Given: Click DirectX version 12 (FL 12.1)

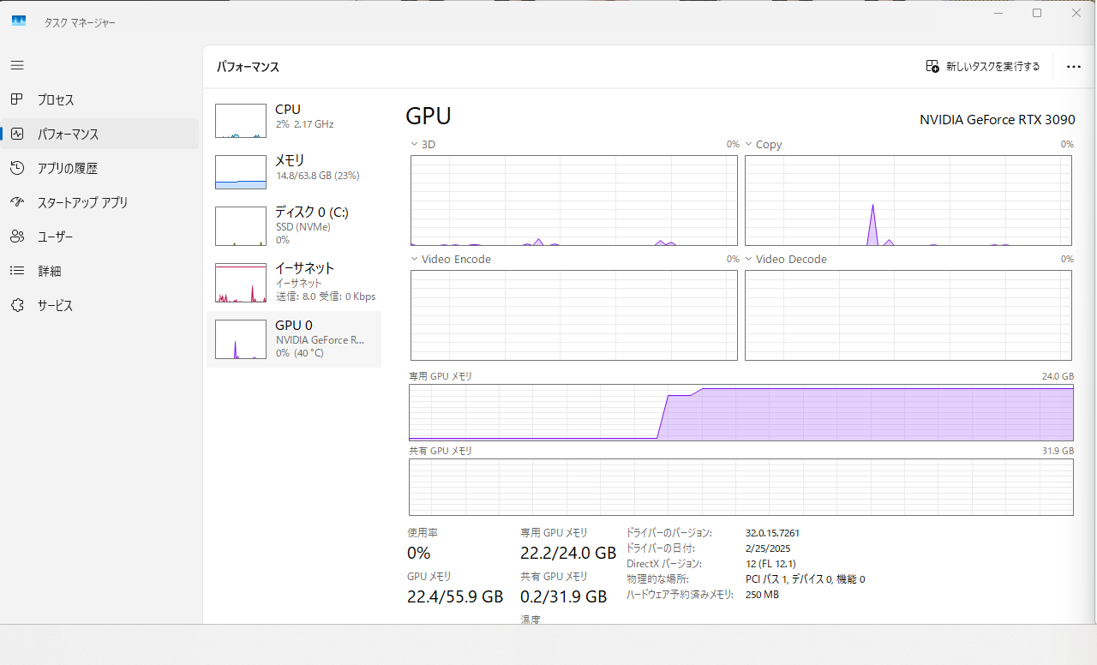Looking at the screenshot, I should click(770, 564).
